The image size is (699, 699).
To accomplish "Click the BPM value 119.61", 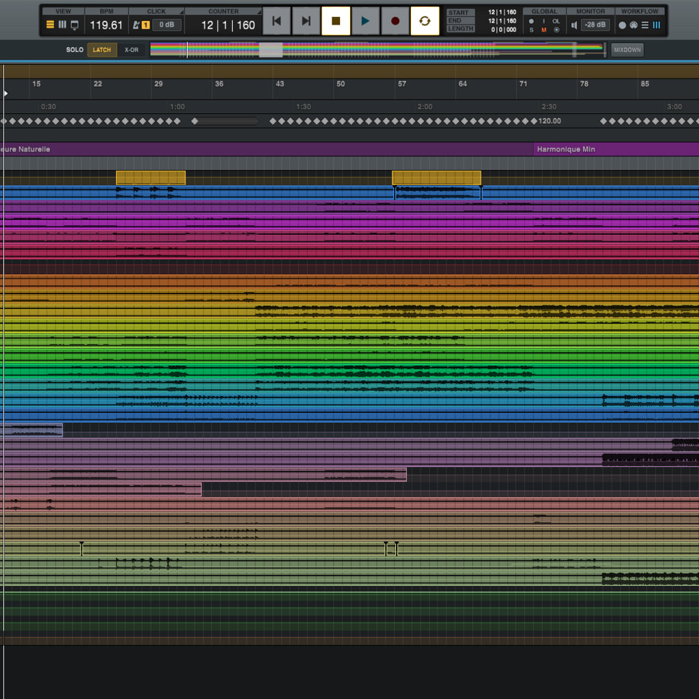I will click(106, 25).
